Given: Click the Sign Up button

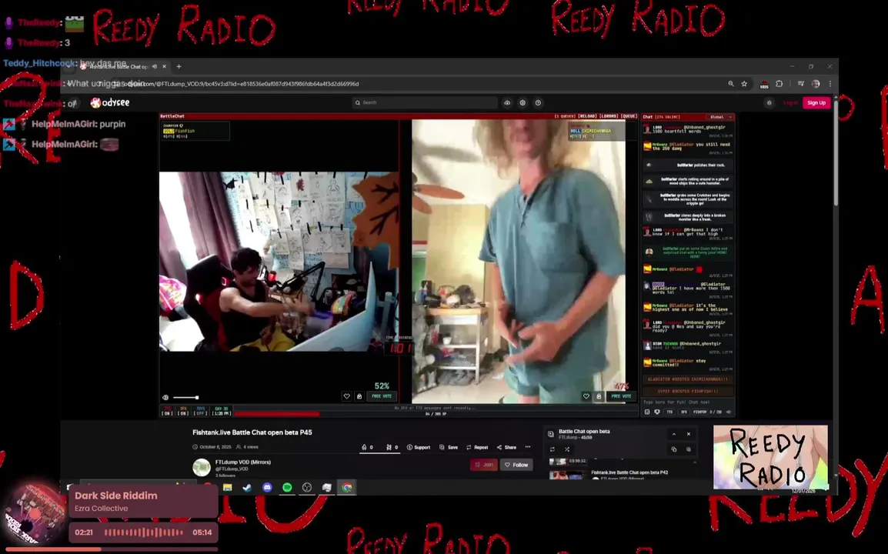Looking at the screenshot, I should coord(816,102).
